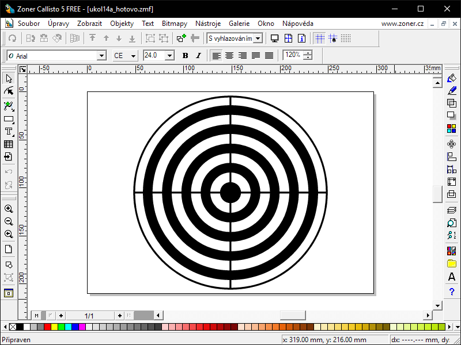Click the fill bucket icon in right toolbar
The width and height of the screenshot is (461, 345).
(x=452, y=78)
